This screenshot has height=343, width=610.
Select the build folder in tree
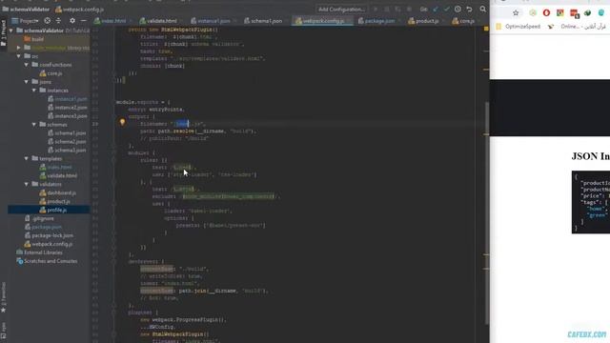click(34, 39)
